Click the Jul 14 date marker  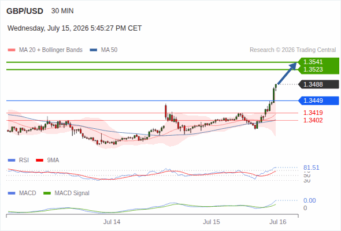tap(112, 222)
